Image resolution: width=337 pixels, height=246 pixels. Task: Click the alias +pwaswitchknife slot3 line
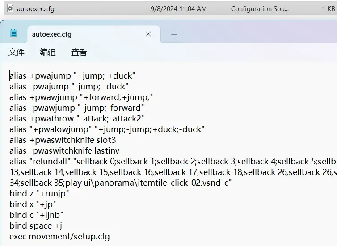tap(63, 140)
